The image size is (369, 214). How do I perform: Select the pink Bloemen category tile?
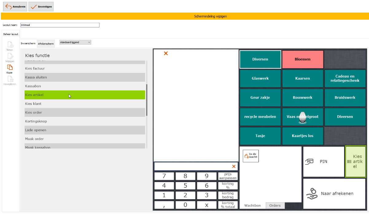point(302,59)
